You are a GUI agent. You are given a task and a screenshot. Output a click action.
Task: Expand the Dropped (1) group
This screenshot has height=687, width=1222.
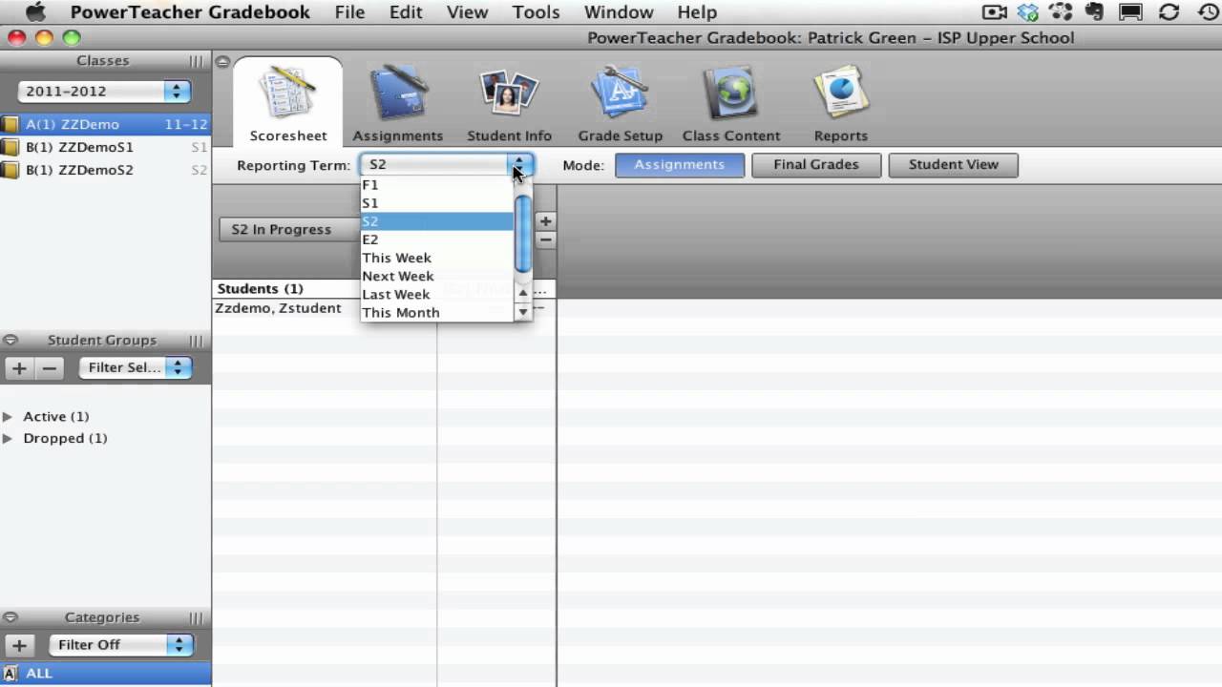pos(9,439)
